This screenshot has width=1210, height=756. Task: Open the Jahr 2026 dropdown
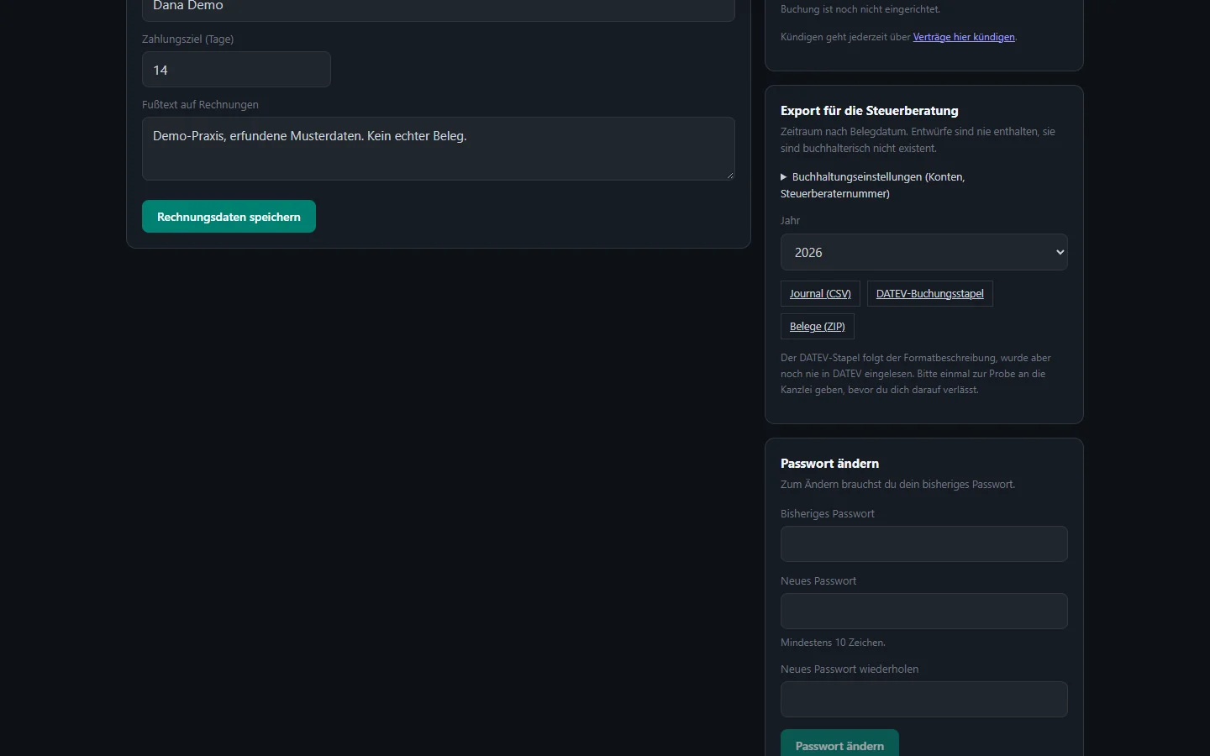click(924, 252)
